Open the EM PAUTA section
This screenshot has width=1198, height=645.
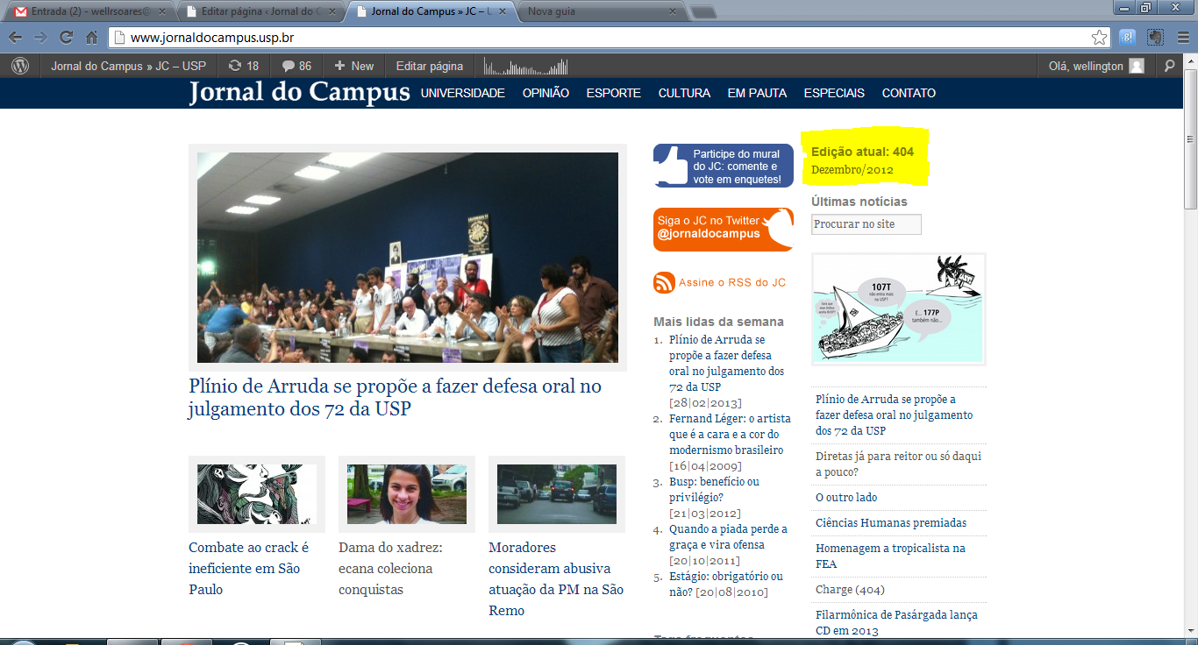(x=757, y=93)
